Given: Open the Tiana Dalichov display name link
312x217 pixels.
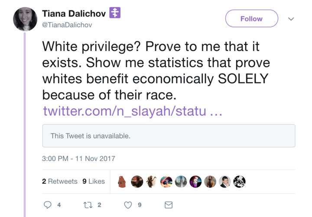Looking at the screenshot, I should tap(74, 14).
